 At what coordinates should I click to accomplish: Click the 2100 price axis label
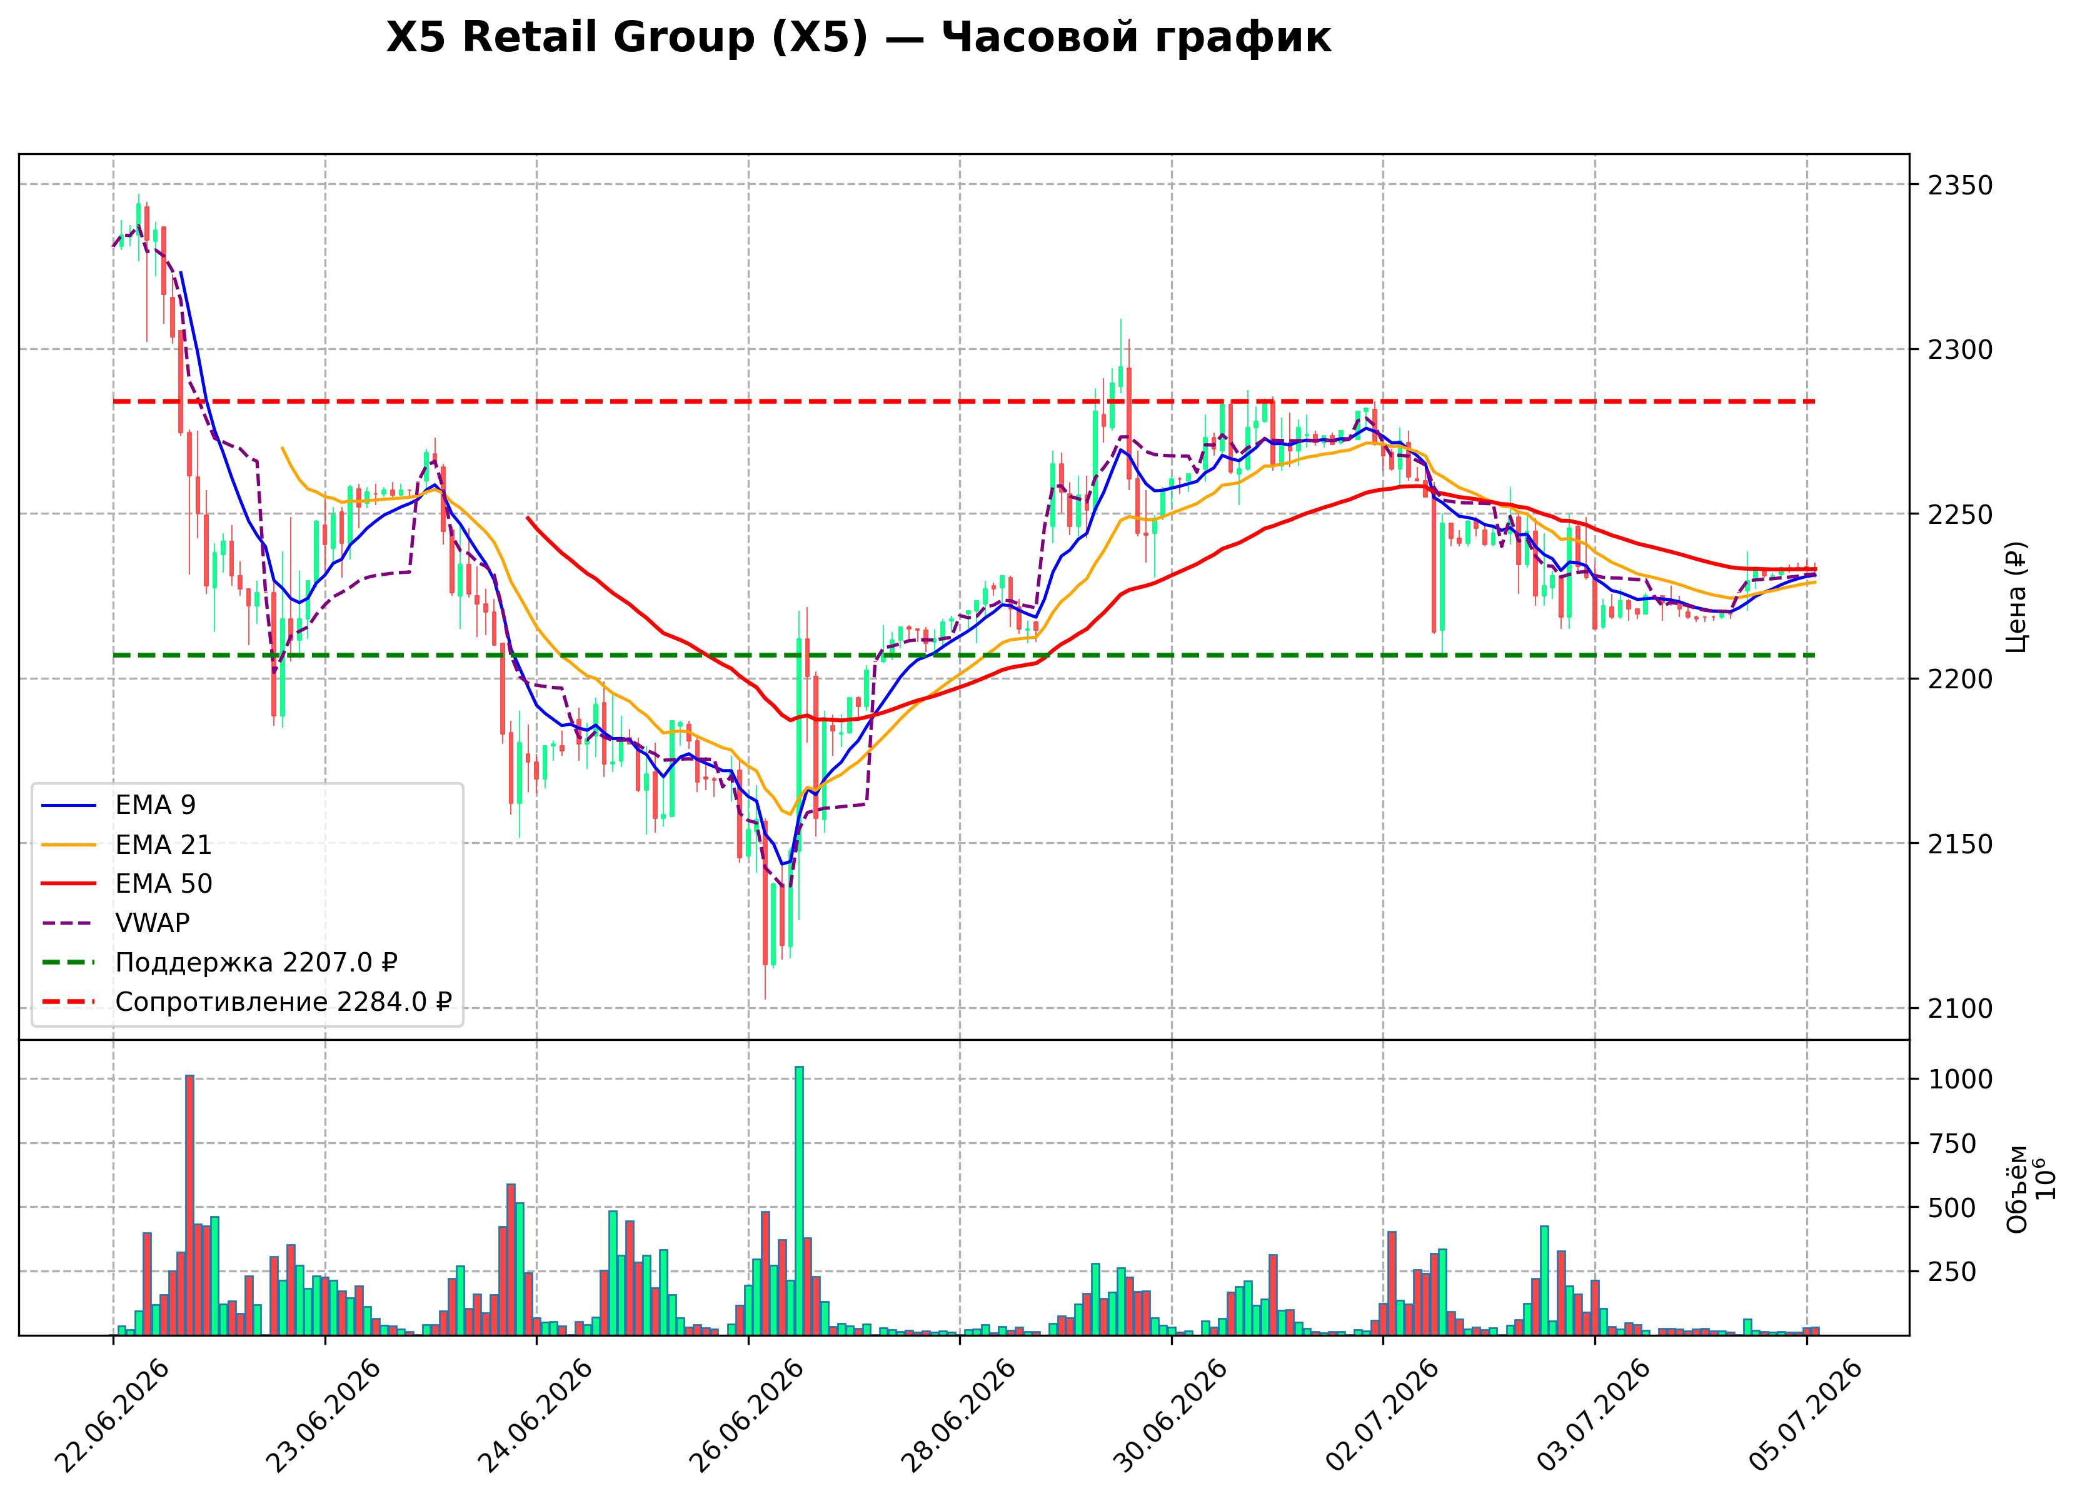1961,1009
